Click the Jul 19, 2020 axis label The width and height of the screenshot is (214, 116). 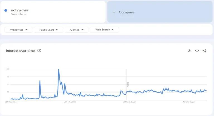click(x=70, y=102)
